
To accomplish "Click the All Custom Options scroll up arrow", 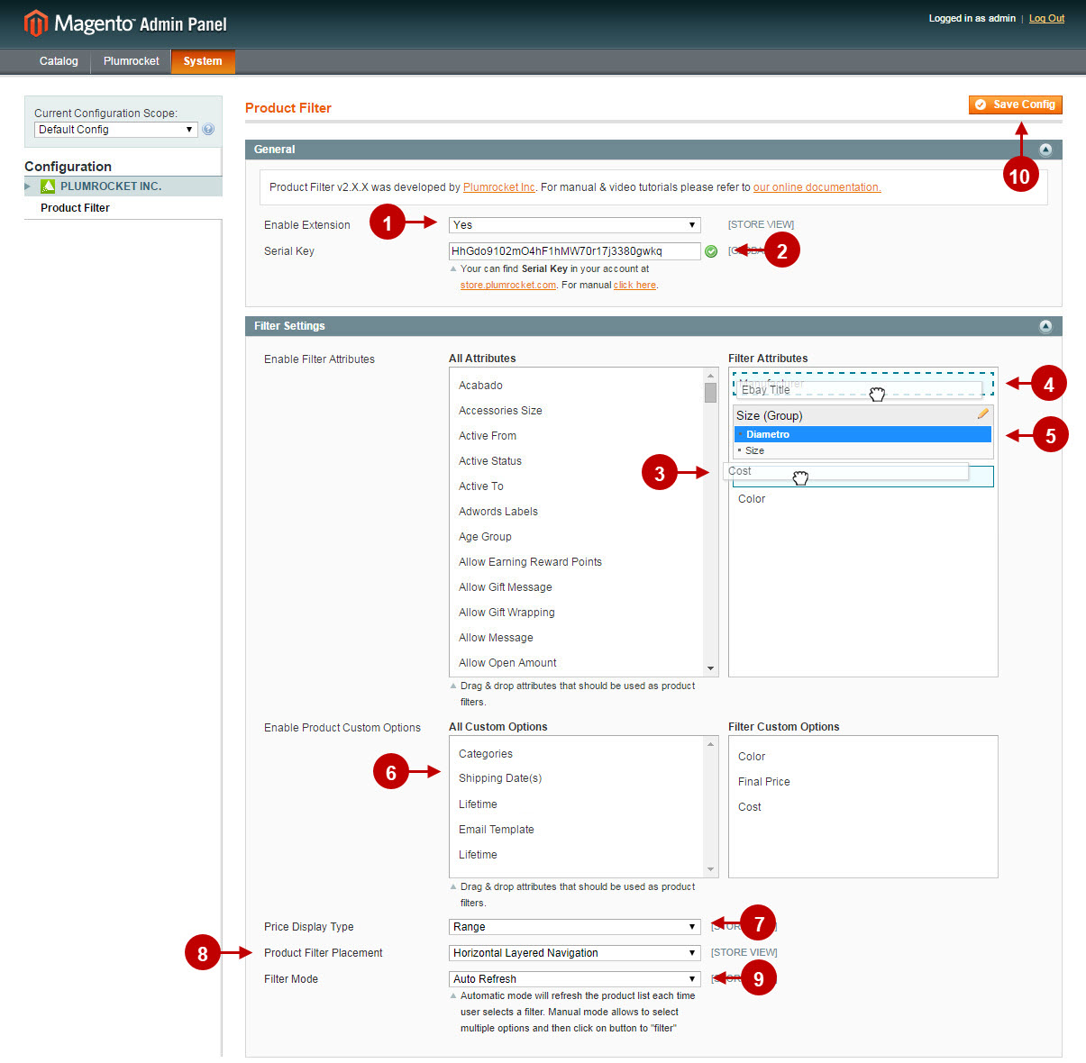I will [x=710, y=744].
